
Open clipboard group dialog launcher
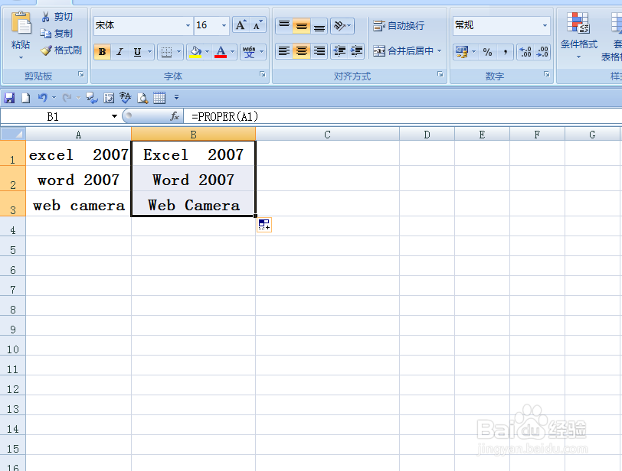(x=81, y=74)
